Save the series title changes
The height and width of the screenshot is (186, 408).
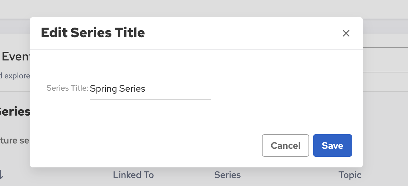coord(332,145)
